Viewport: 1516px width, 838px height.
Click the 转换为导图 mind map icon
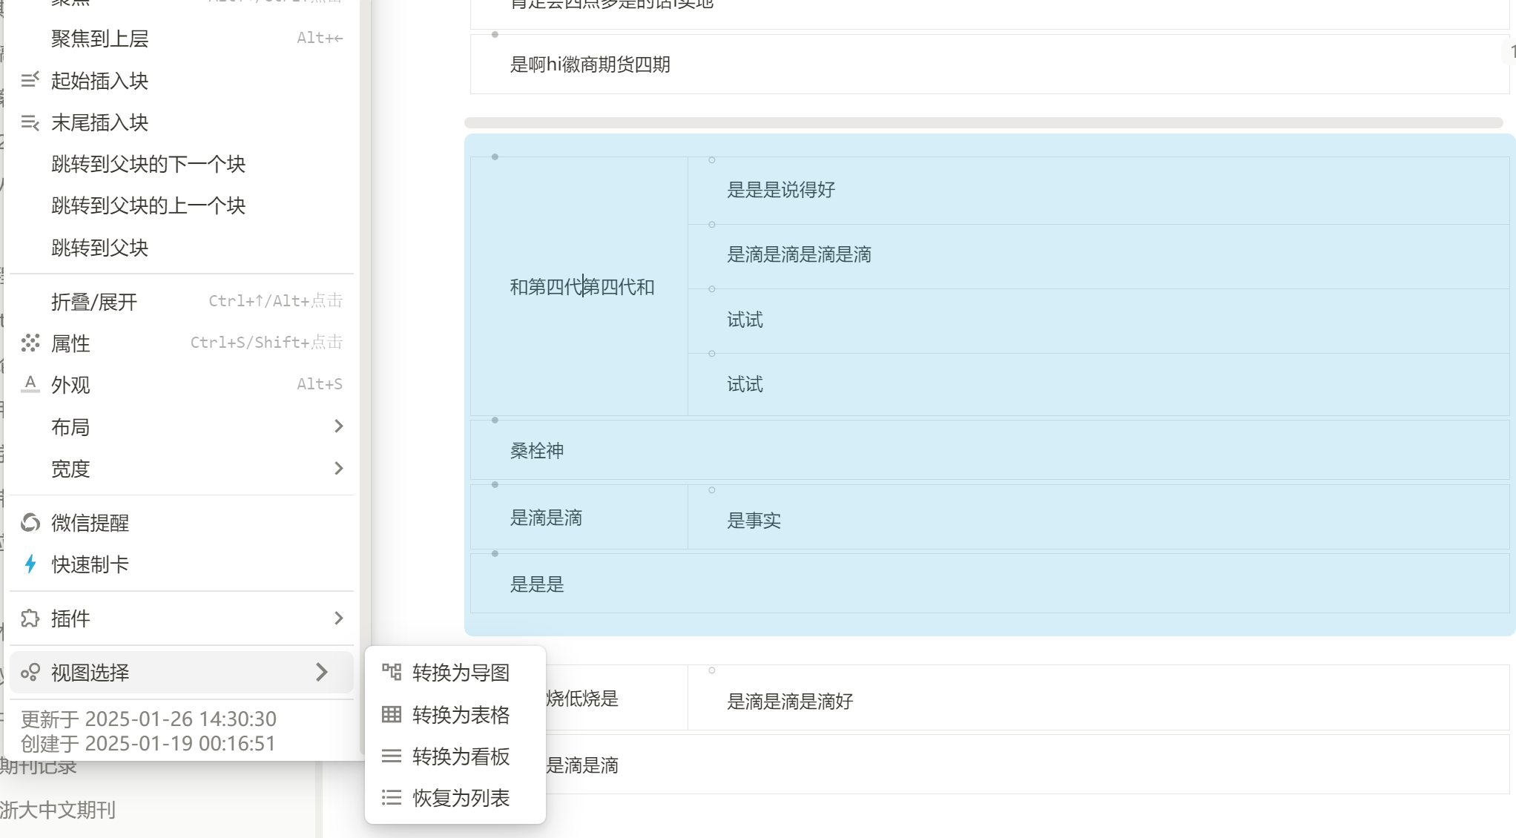[x=391, y=673]
